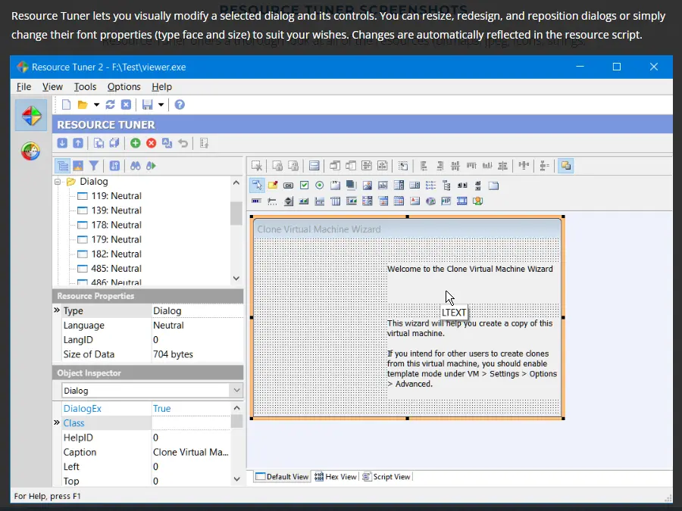Image resolution: width=682 pixels, height=511 pixels.
Task: Click the Caption value 'Clone Virtual Ma...'
Action: coord(190,452)
